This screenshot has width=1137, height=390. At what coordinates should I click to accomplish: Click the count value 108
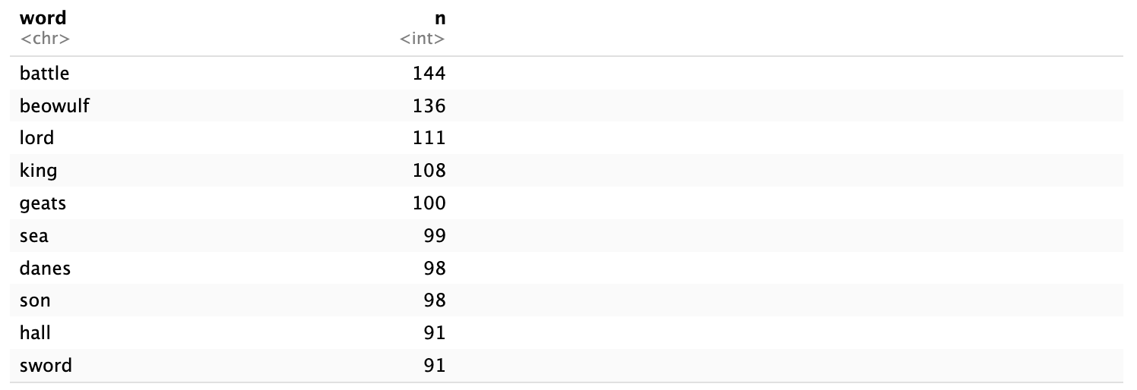tap(429, 171)
